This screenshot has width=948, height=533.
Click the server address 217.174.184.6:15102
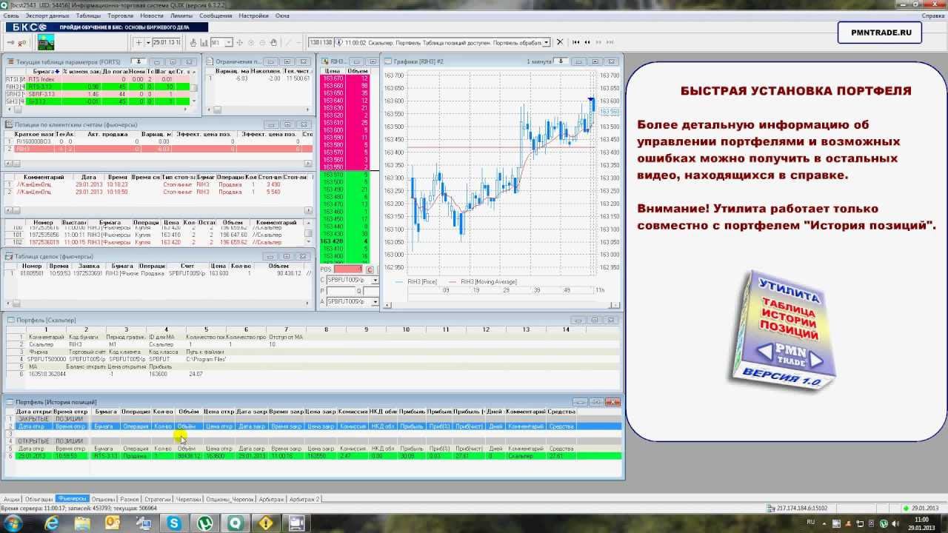point(802,509)
